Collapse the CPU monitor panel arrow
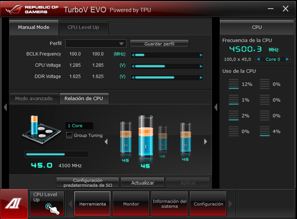297x219 pixels. pos(216,107)
